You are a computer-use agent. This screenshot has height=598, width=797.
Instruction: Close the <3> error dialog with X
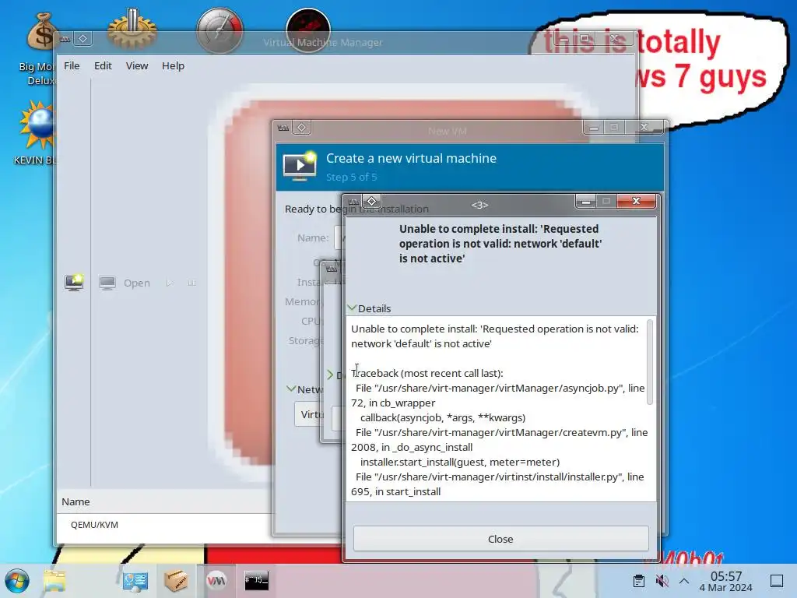636,201
